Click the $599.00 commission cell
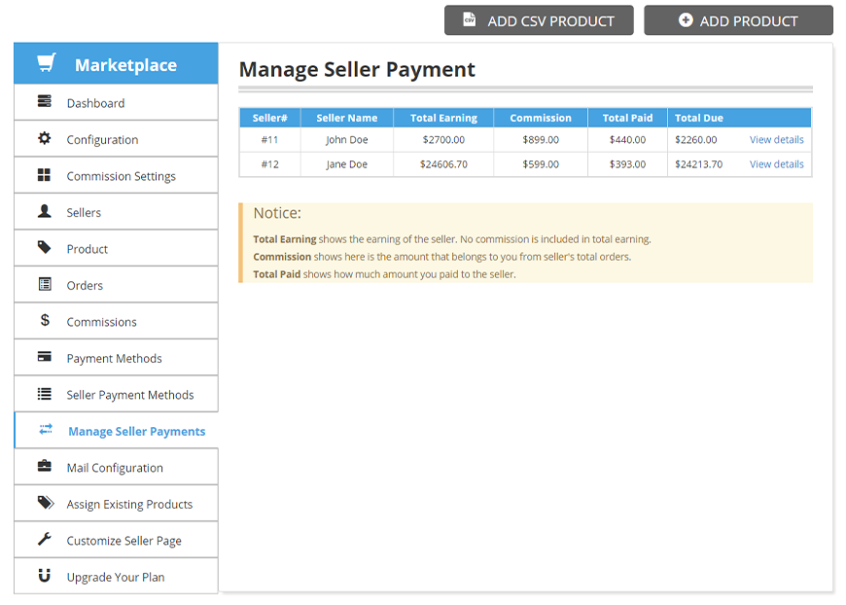 541,164
